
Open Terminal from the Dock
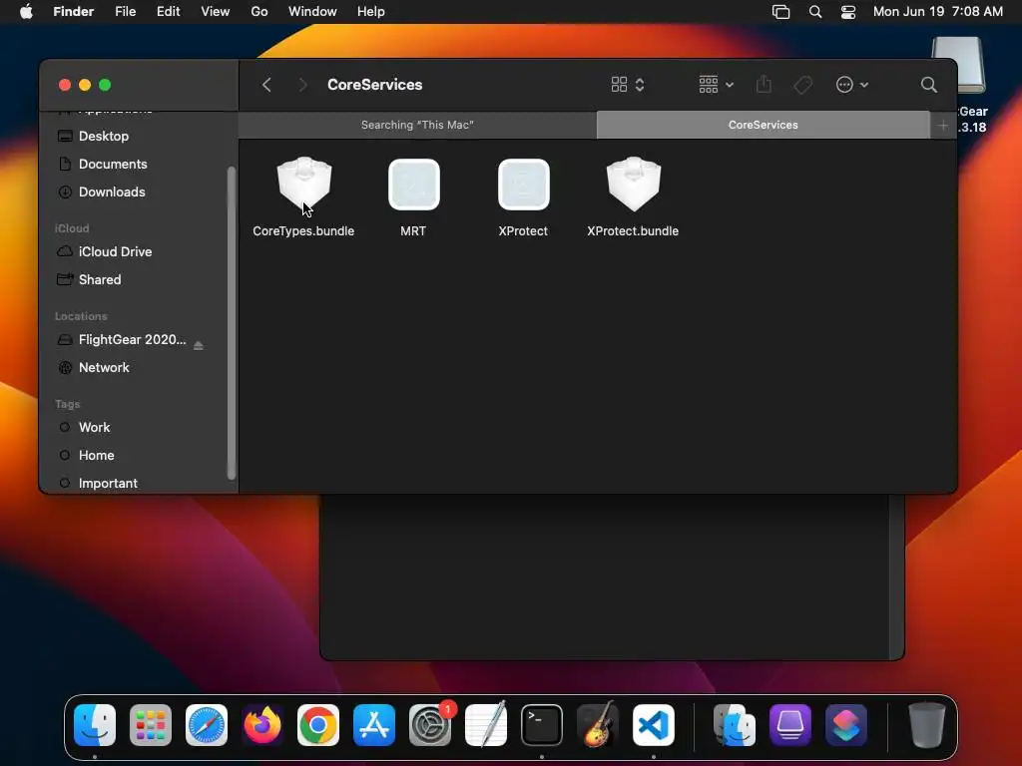pos(542,725)
